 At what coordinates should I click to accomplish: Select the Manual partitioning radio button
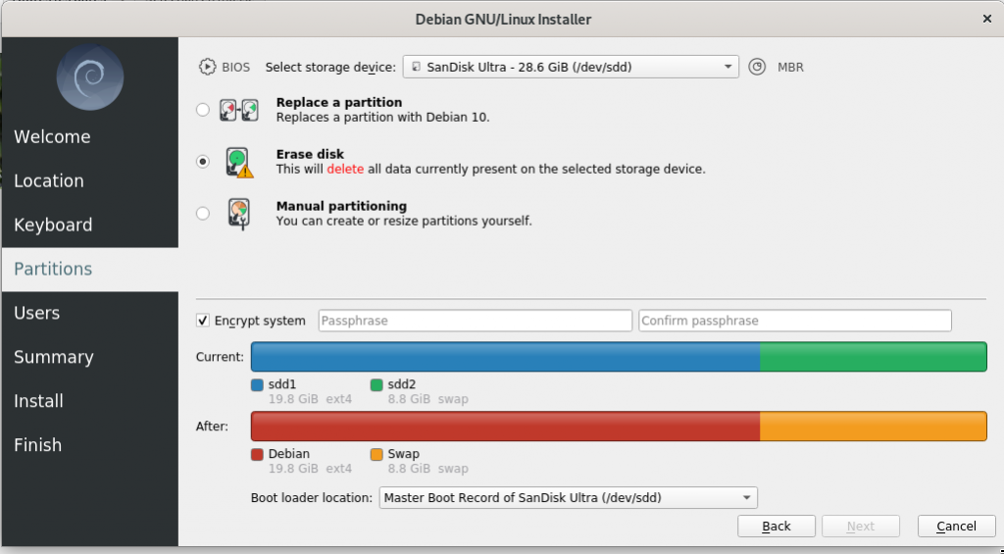(203, 214)
